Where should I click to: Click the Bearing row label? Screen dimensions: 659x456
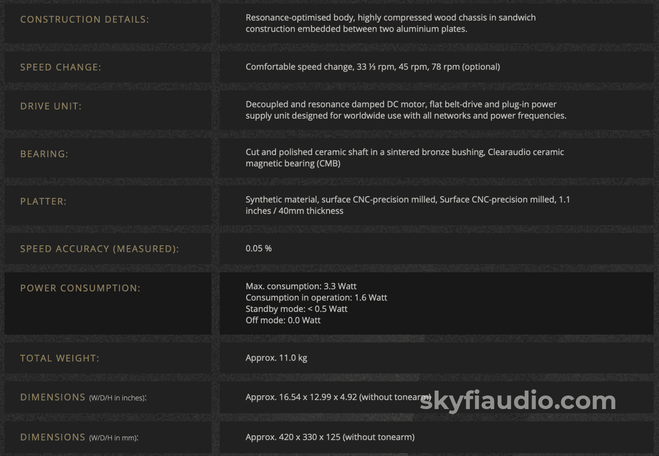44,154
